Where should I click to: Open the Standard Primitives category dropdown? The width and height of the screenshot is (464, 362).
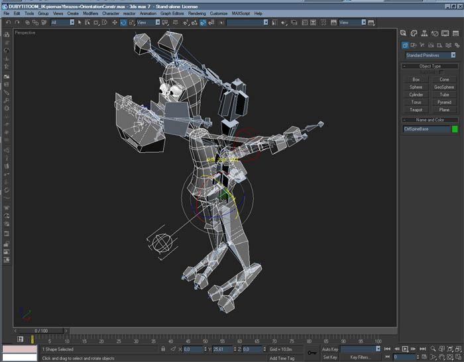click(430, 56)
